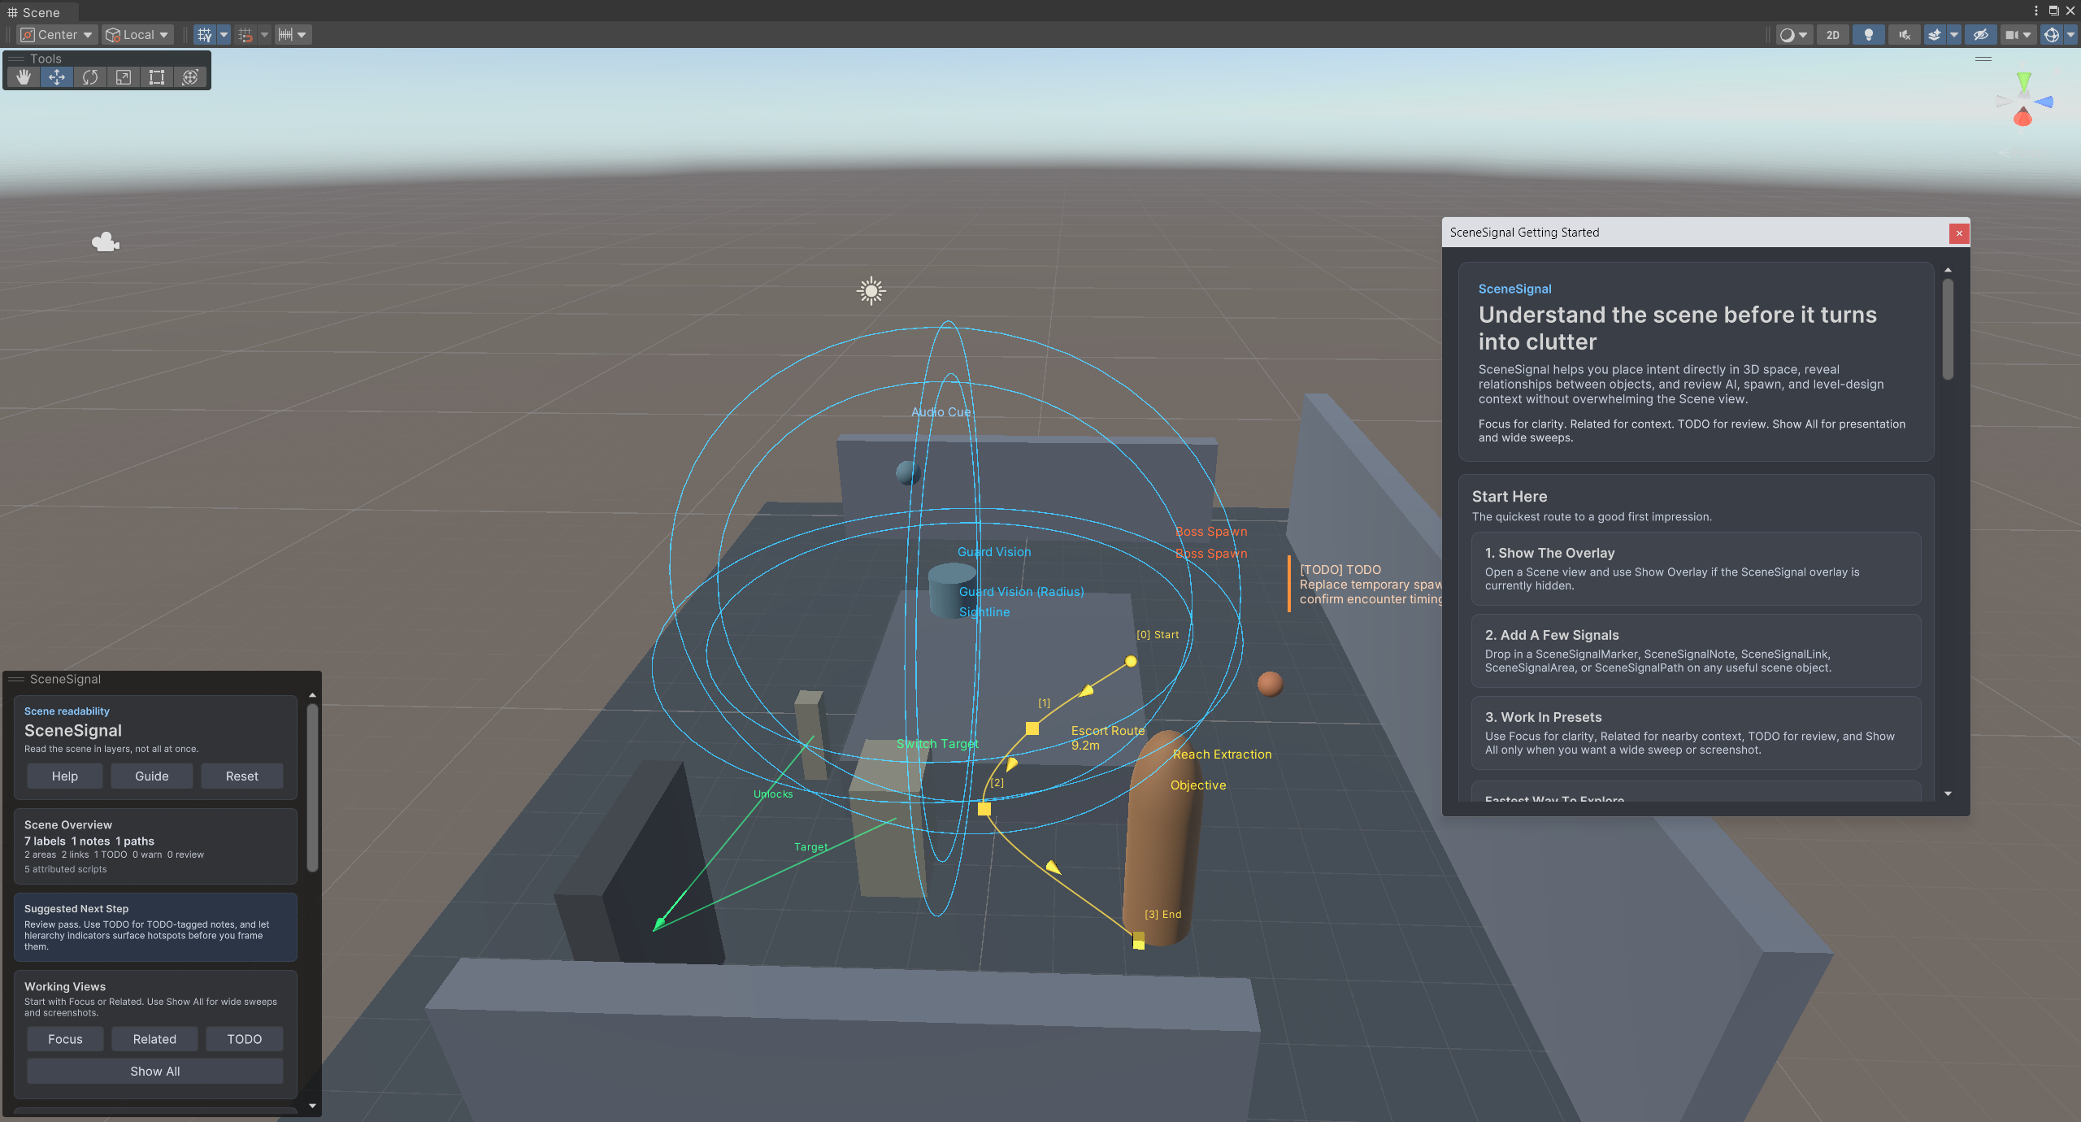The image size is (2081, 1122).
Task: Open scene camera settings dropdown
Action: click(2018, 34)
